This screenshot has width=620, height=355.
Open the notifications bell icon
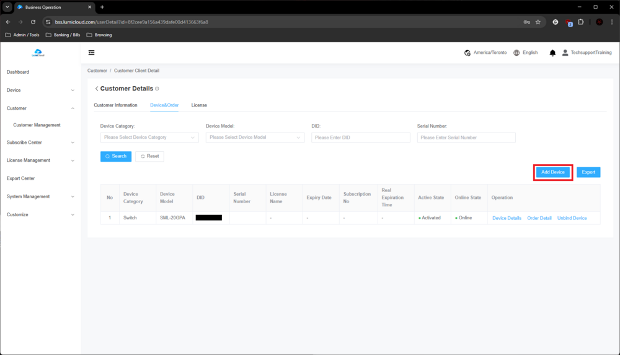[x=552, y=53]
